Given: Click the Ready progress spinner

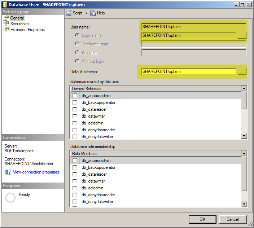Looking at the screenshot, I should 10,198.
